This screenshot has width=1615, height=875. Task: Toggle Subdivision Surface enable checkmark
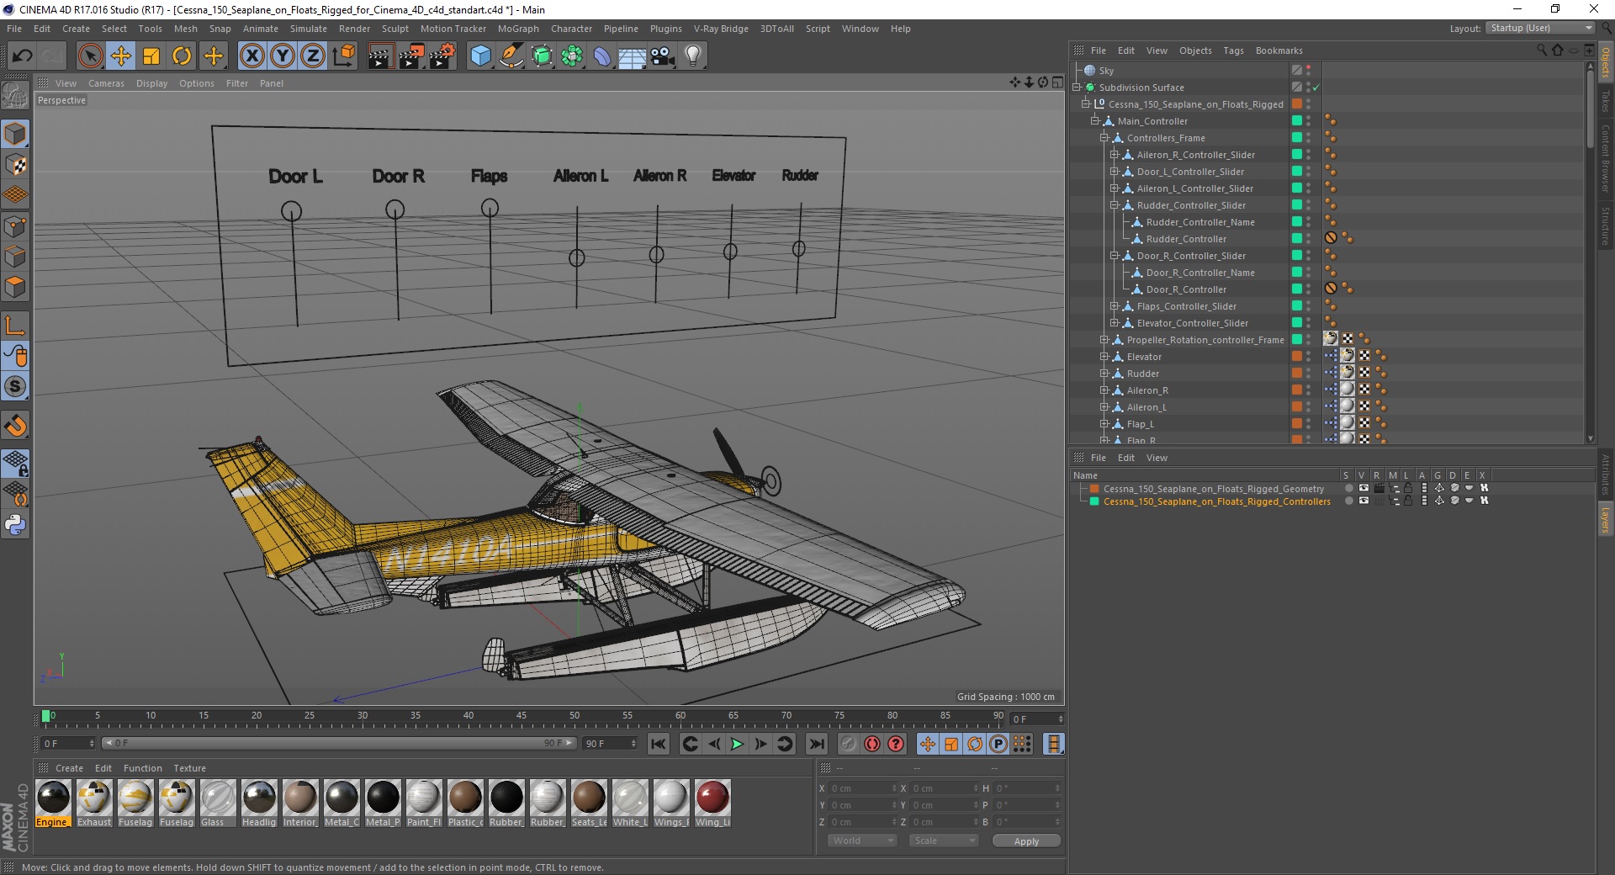point(1316,87)
